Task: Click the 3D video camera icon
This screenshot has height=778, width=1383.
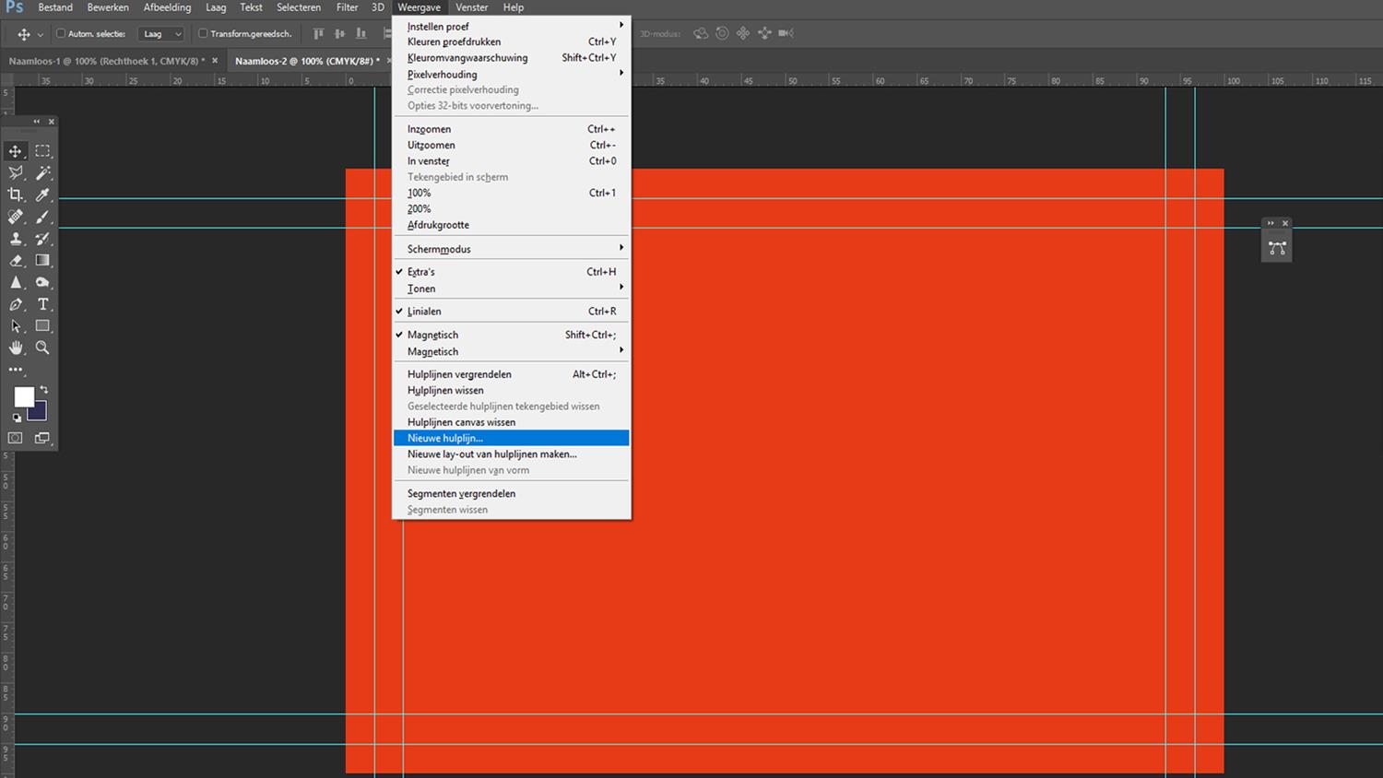Action: (x=786, y=33)
